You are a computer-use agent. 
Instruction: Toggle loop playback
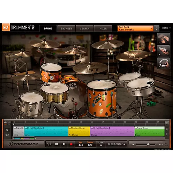(x=49, y=144)
